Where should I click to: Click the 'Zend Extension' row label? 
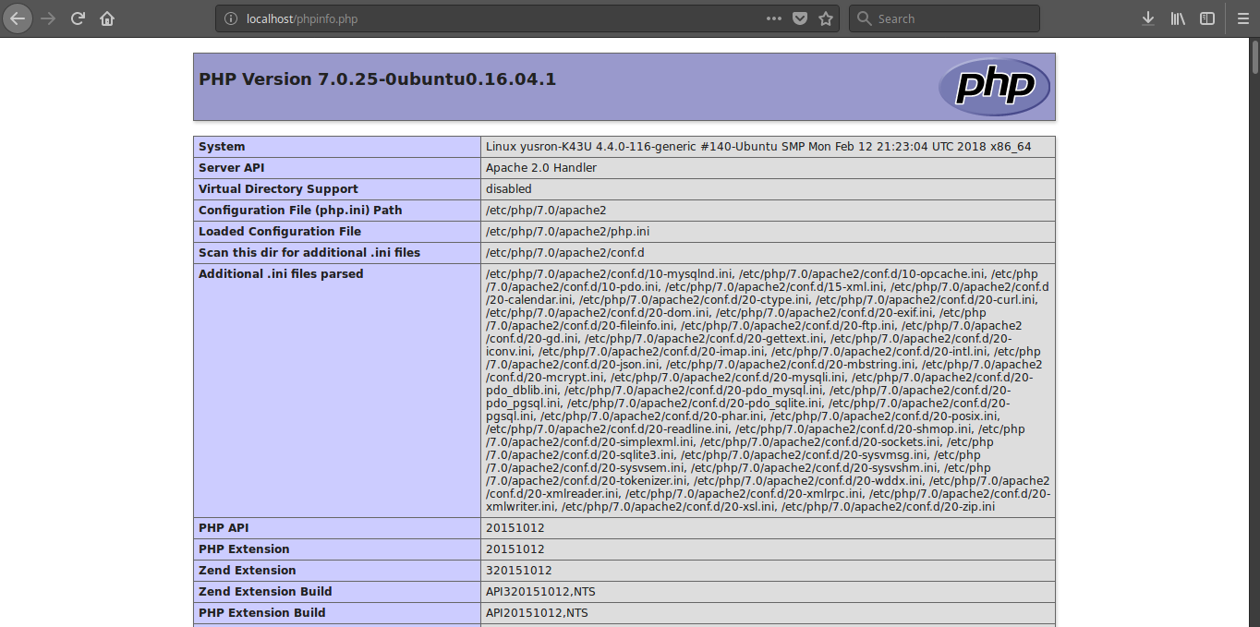tap(248, 571)
